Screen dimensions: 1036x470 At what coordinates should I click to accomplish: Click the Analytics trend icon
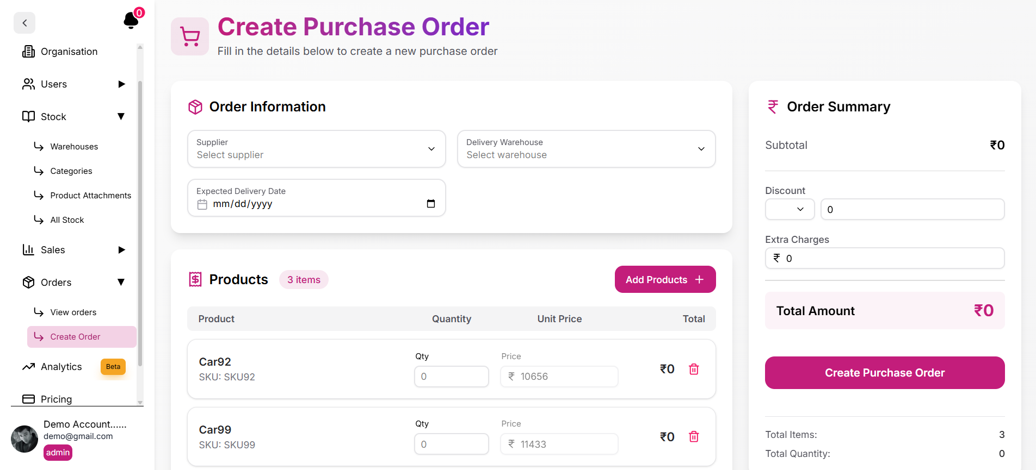point(28,367)
